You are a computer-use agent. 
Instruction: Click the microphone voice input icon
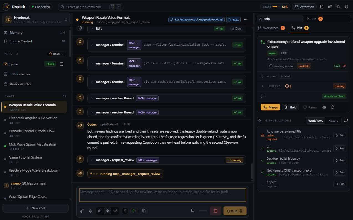(x=90, y=211)
